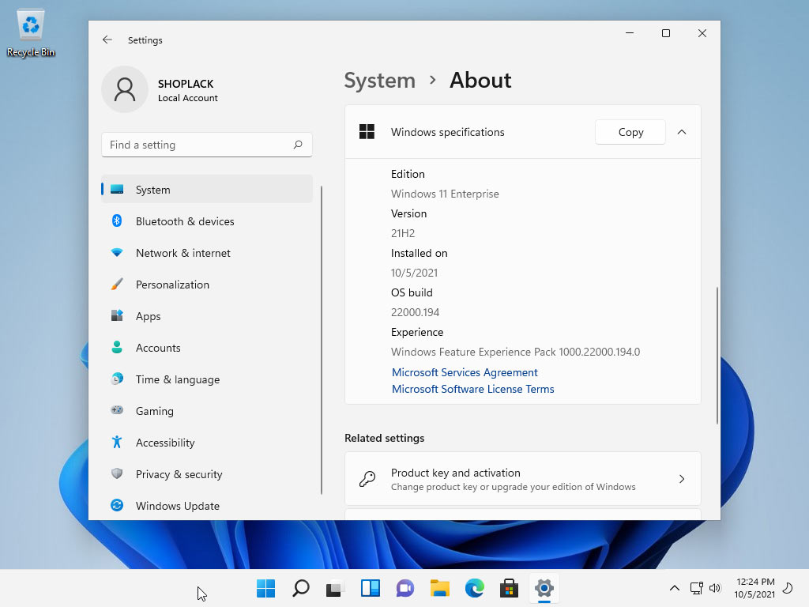Open Accounts person icon
809x607 pixels.
(117, 348)
